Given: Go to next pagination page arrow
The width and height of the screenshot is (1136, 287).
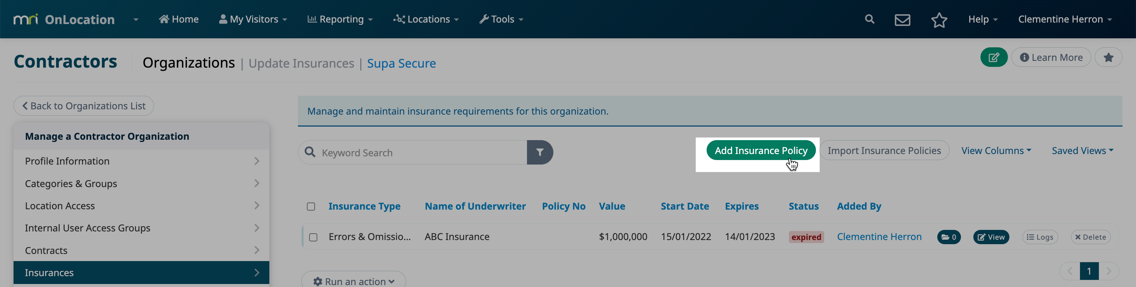Looking at the screenshot, I should [x=1109, y=271].
